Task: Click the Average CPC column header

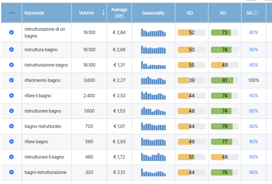Action: 119,13
